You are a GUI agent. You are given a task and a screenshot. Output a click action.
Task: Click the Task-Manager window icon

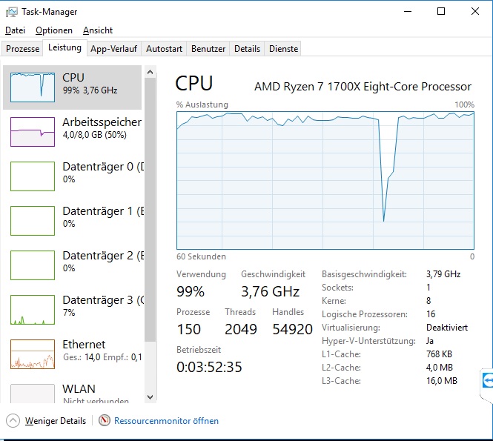[11, 12]
